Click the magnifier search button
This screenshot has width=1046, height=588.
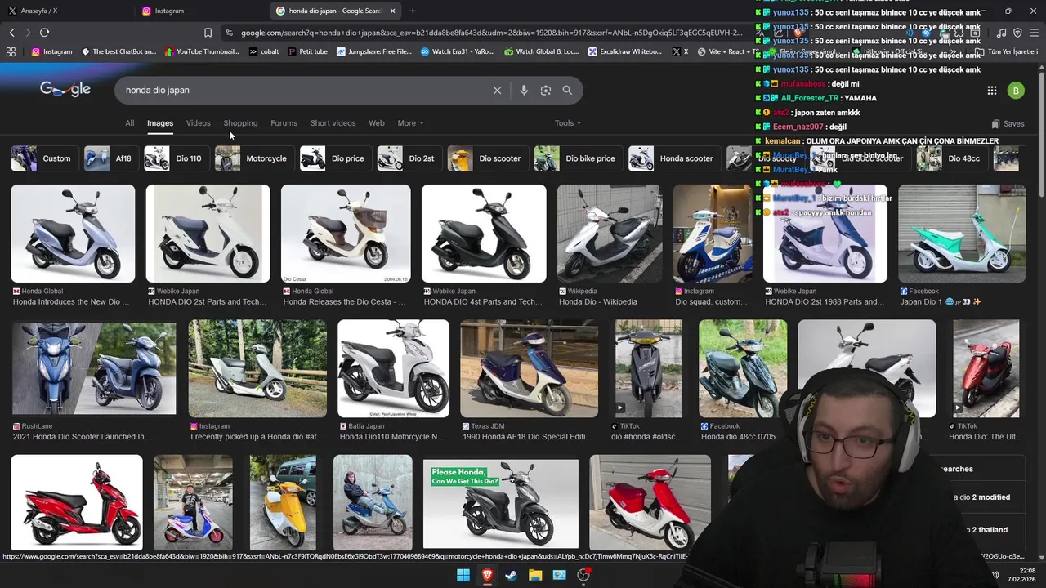click(x=567, y=91)
